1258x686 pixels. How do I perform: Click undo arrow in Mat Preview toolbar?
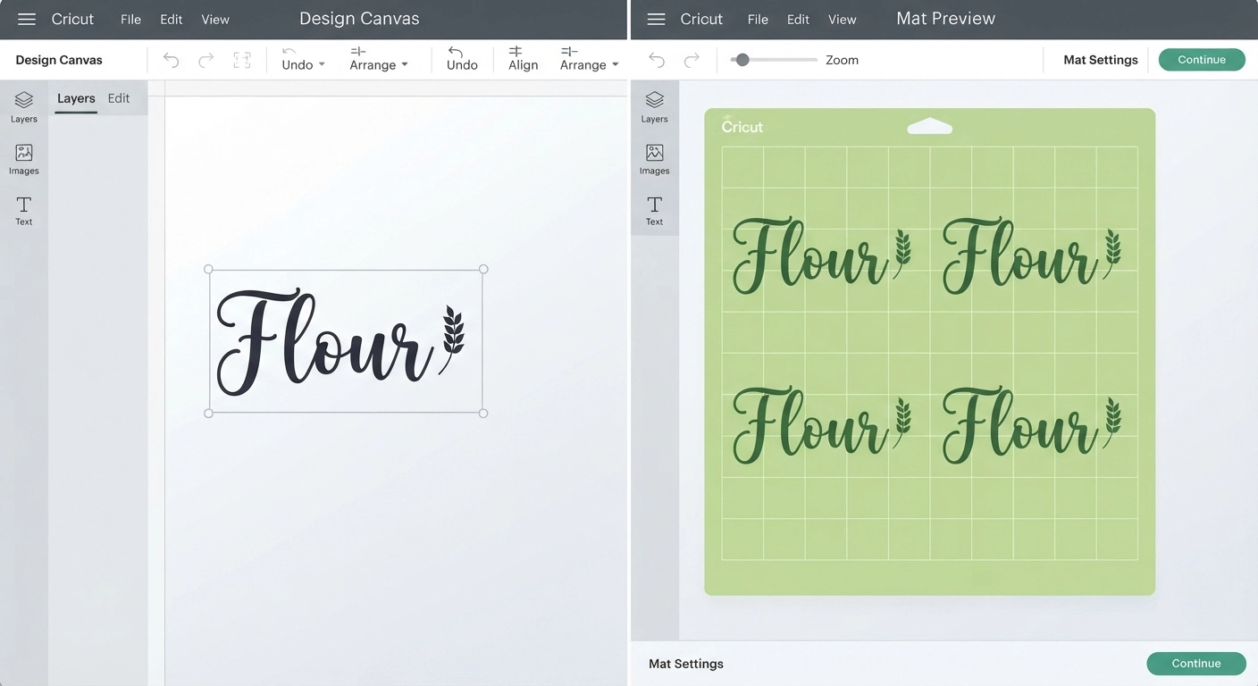click(657, 60)
